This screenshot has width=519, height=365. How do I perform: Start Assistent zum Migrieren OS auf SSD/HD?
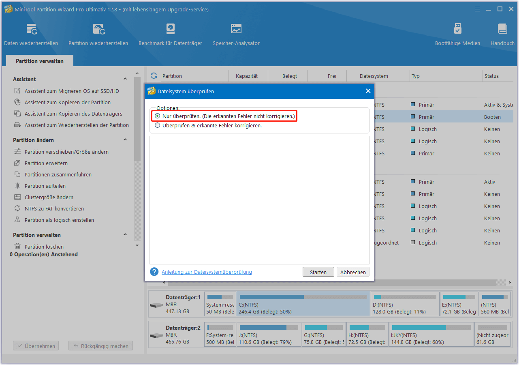point(72,91)
